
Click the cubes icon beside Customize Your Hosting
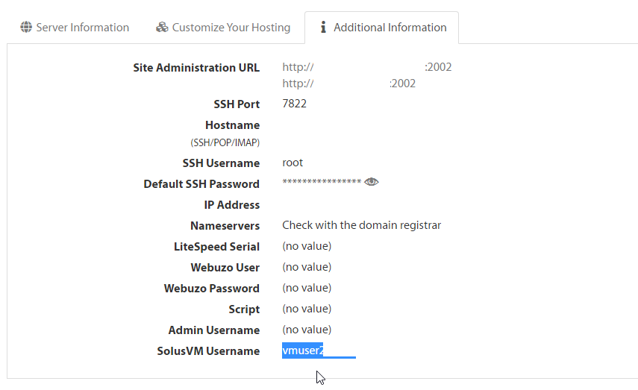[x=162, y=28]
